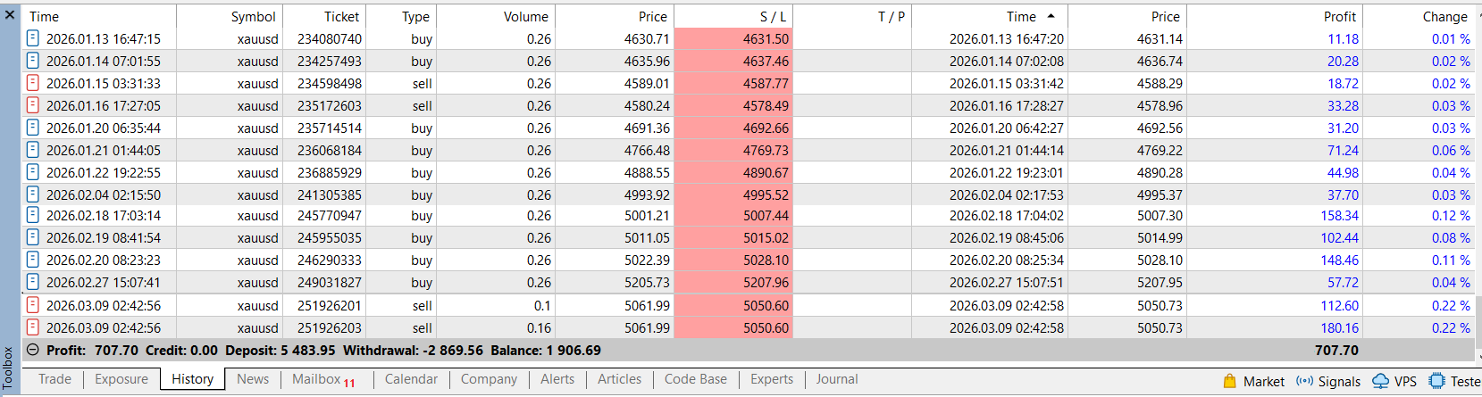Click the Symbol column header
This screenshot has width=1482, height=397.
(253, 16)
